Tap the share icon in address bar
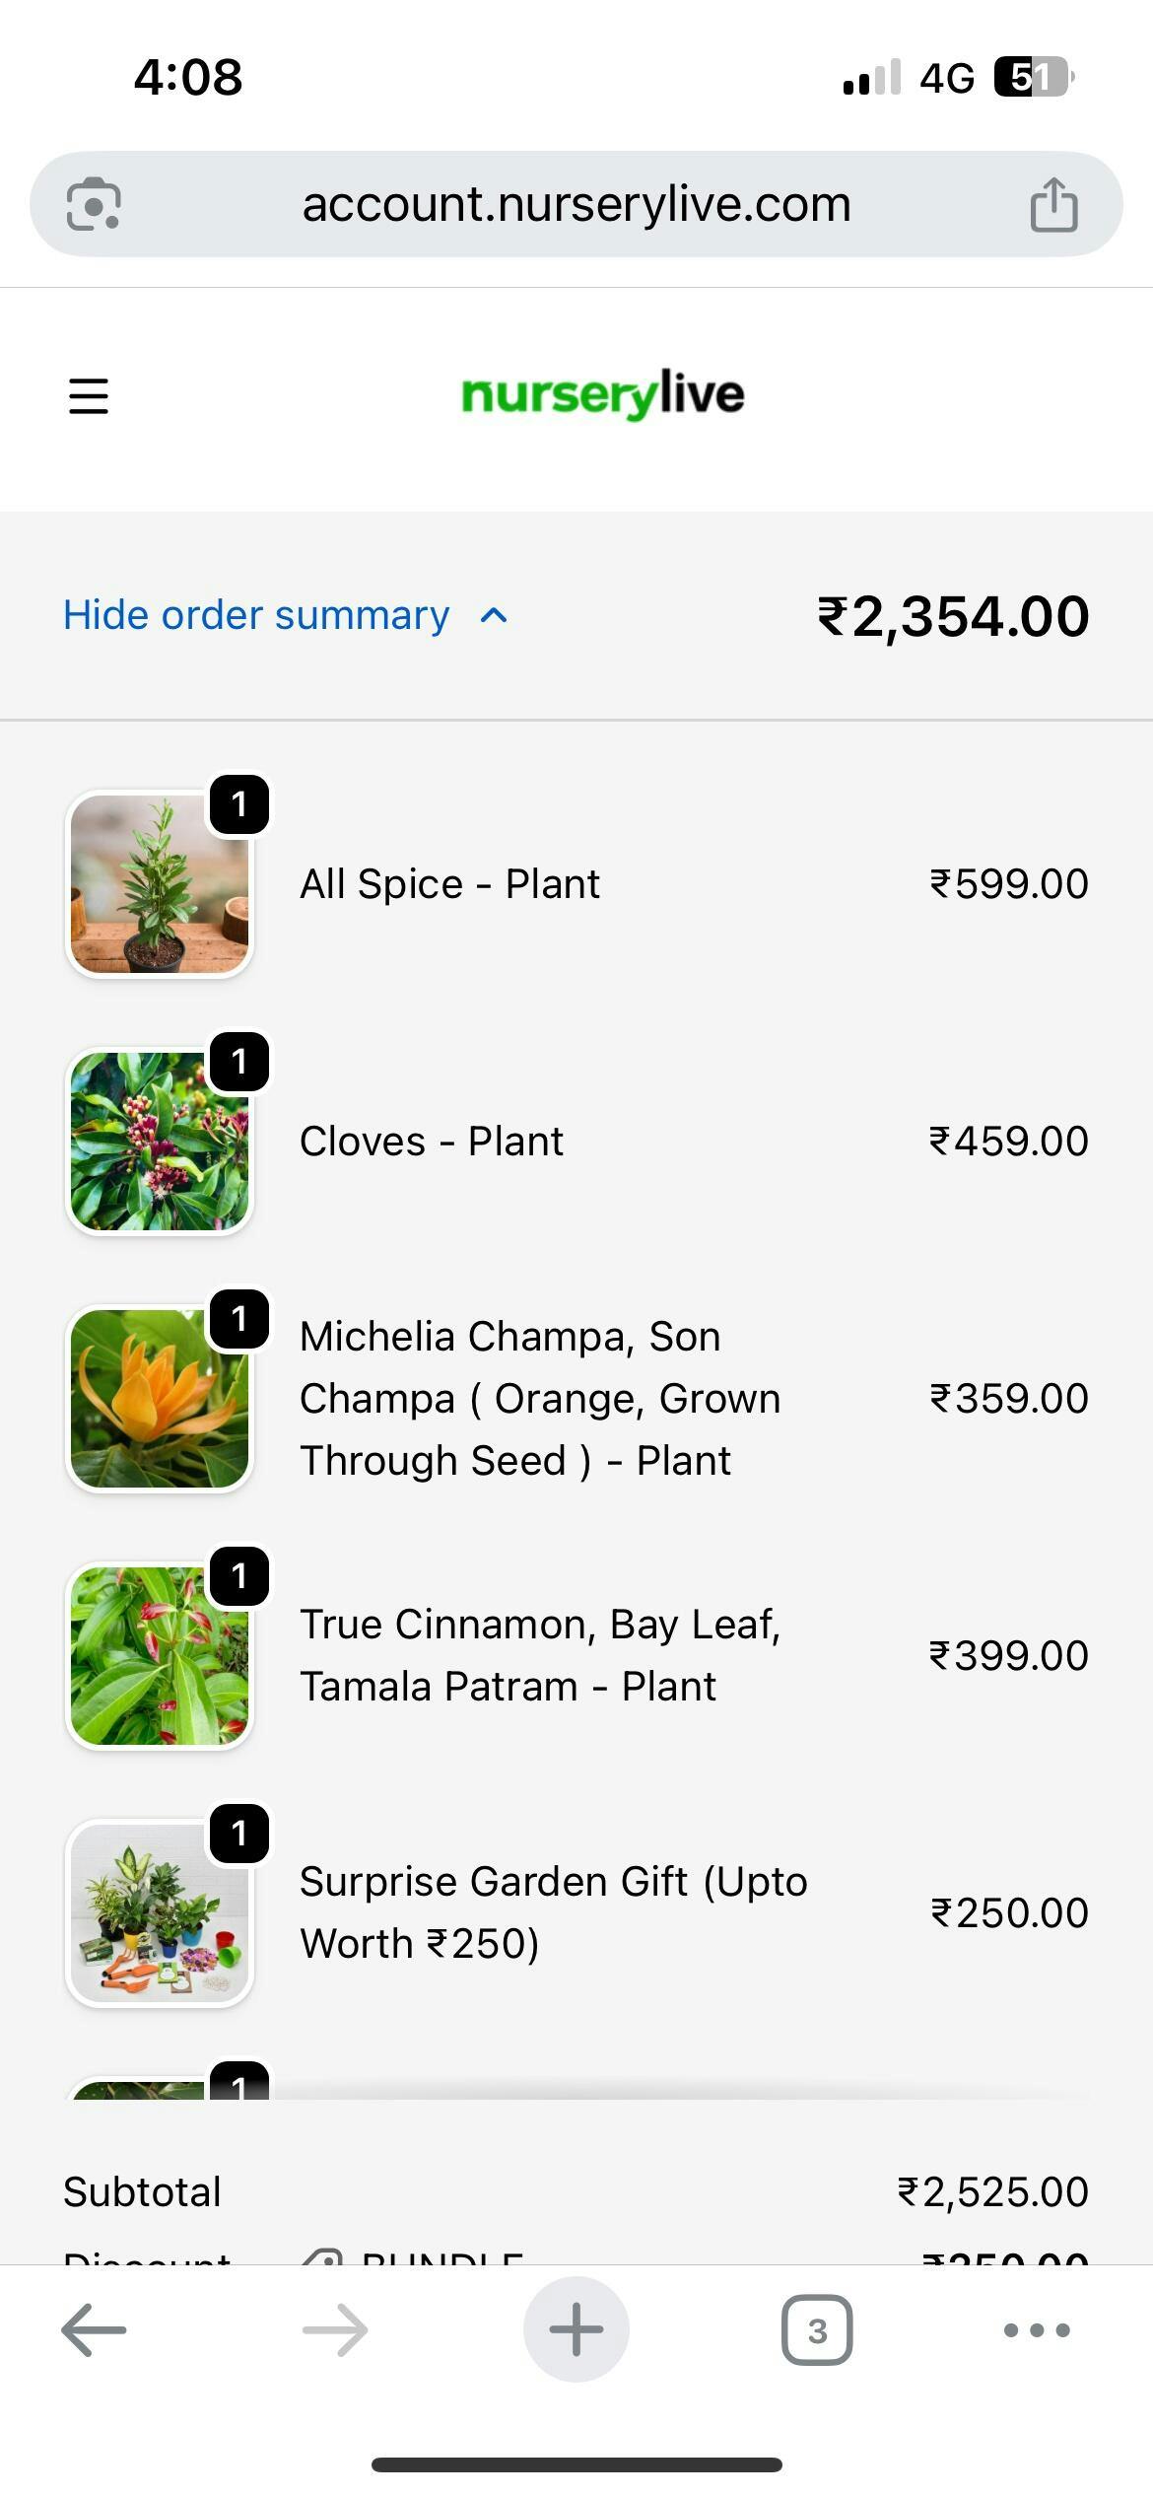Viewport: 1153px width, 2496px height. (x=1053, y=205)
